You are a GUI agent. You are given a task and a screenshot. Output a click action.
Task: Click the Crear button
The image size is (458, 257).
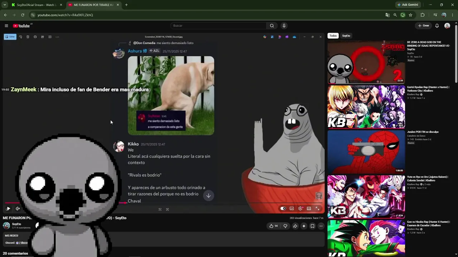424,26
